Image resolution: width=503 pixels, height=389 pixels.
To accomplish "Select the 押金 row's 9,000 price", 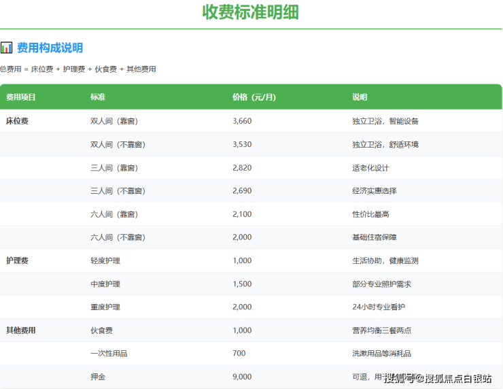I will pos(242,376).
